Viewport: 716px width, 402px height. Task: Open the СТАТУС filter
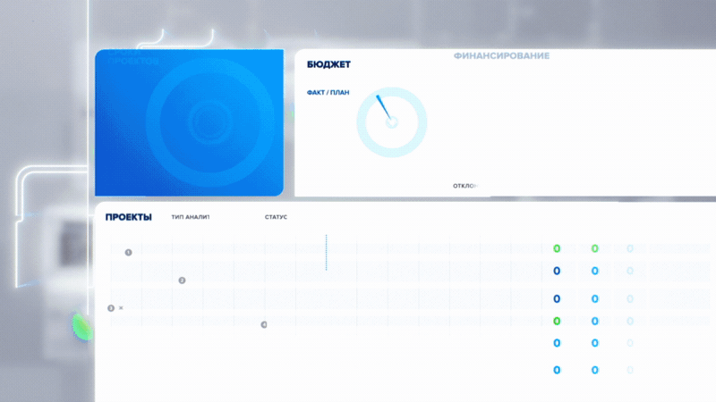tap(276, 218)
